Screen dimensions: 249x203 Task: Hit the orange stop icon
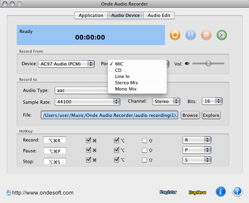click(x=206, y=35)
